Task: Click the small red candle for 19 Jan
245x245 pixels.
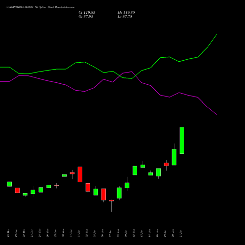Action: click(x=166, y=164)
